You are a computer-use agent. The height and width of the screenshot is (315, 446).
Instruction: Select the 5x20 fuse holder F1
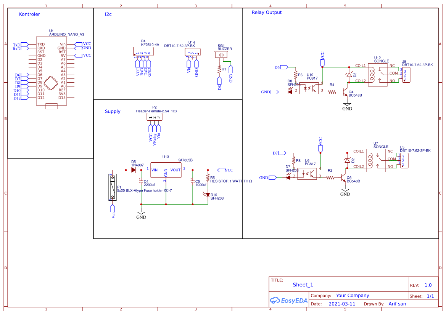tap(112, 187)
